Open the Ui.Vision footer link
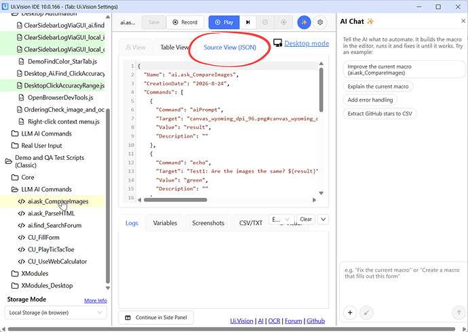 (241, 321)
